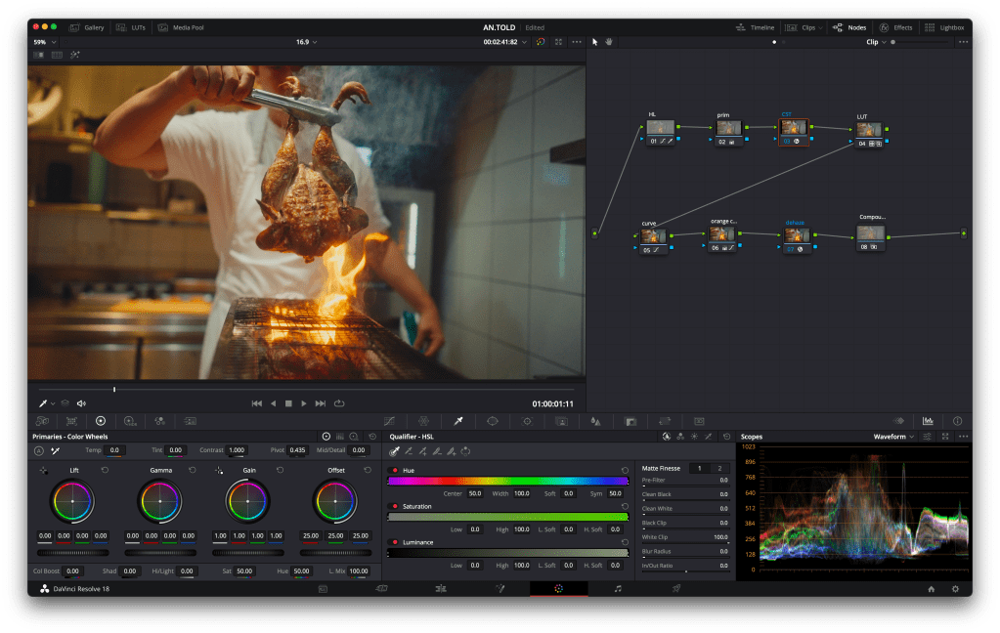
Task: Expand the Waveform scope type dropdown
Action: click(893, 437)
